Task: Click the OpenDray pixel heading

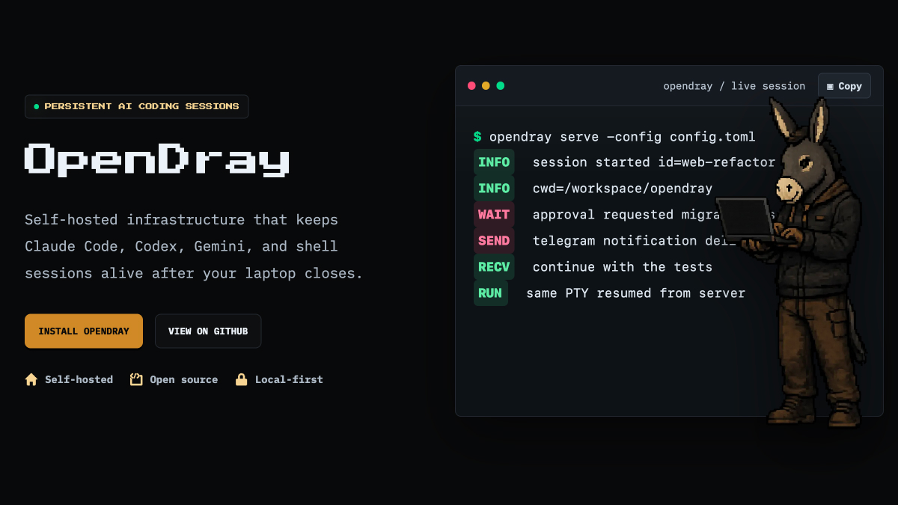Action: (x=157, y=159)
